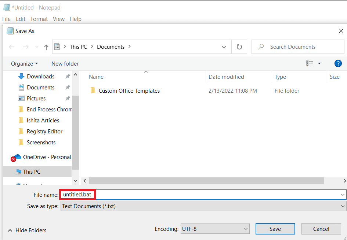
Task: Select This PC in navigation pane
Action: [x=37, y=171]
